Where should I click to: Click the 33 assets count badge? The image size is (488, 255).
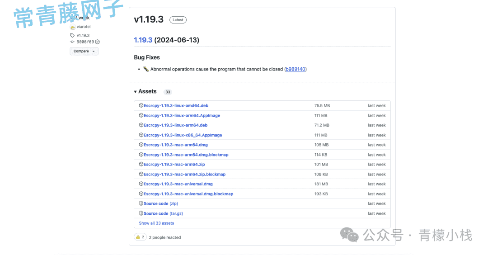[168, 92]
